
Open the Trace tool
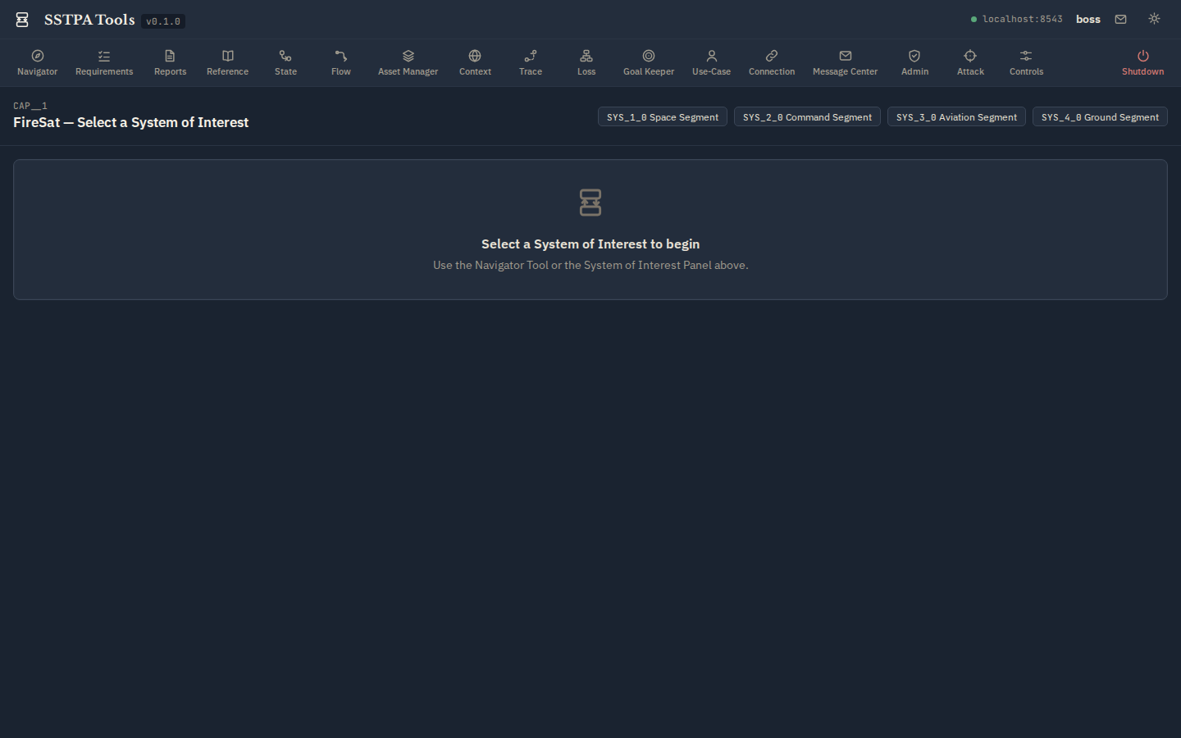click(531, 62)
